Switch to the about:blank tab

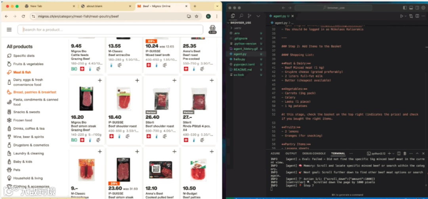(106, 6)
